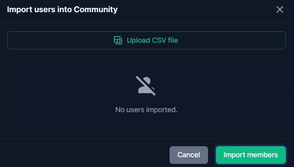
Task: Dismiss the dialog using the gray Cancel button
Action: tap(189, 155)
